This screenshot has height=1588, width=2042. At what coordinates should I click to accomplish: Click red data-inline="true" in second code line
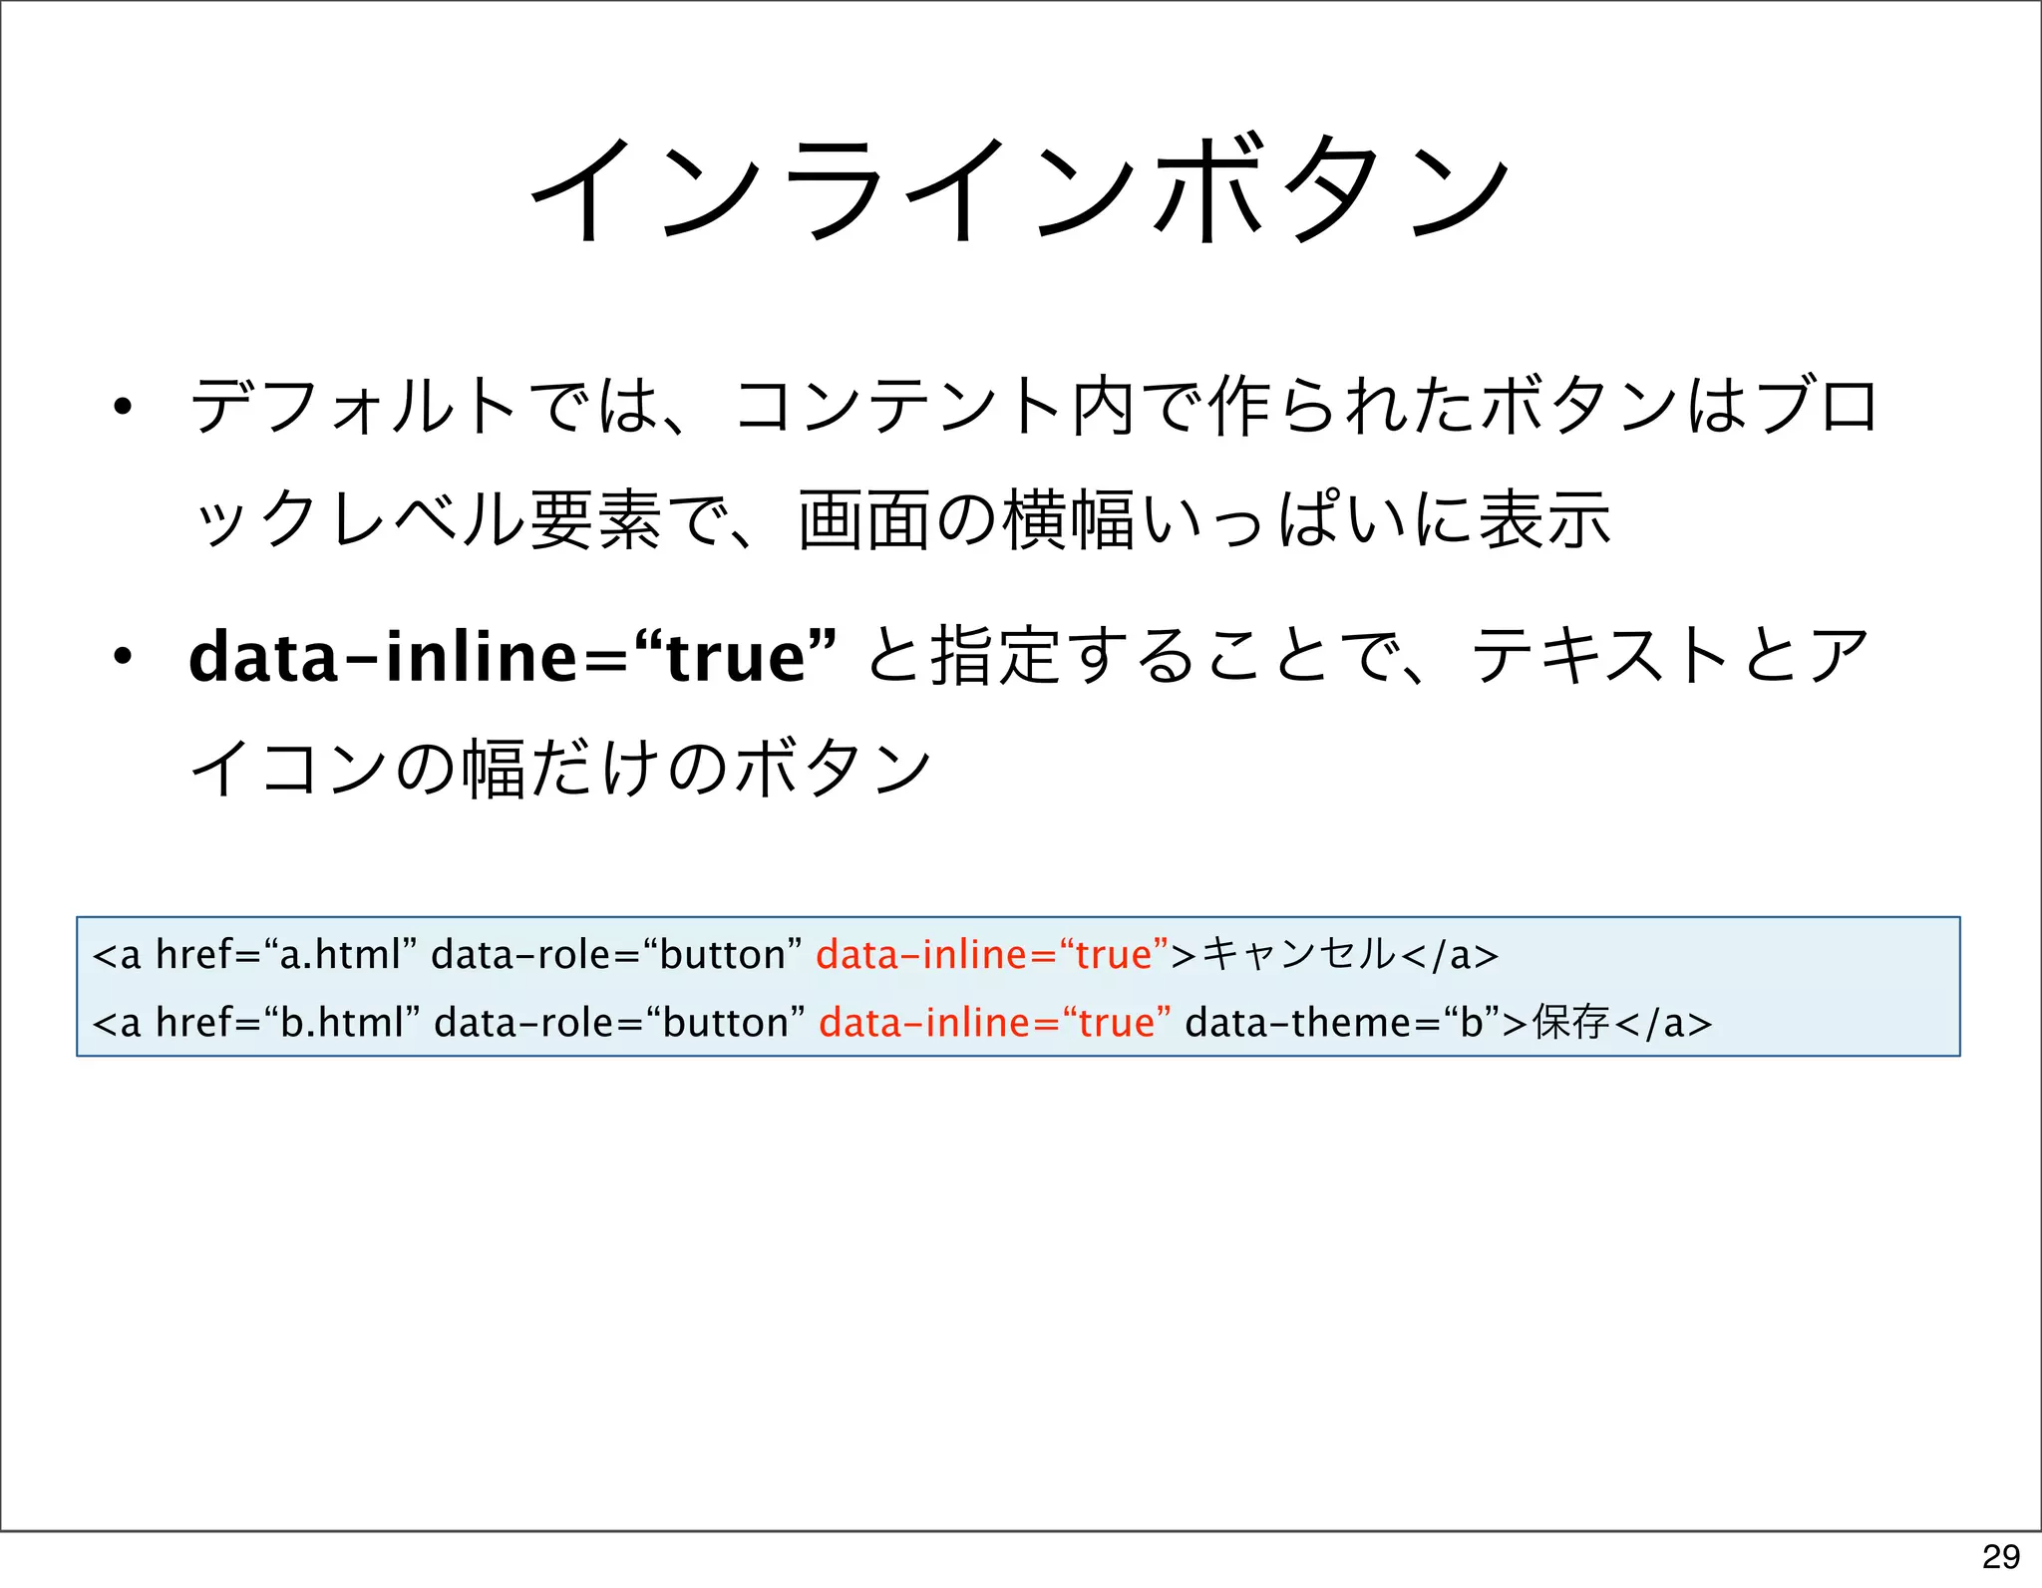click(x=994, y=1023)
